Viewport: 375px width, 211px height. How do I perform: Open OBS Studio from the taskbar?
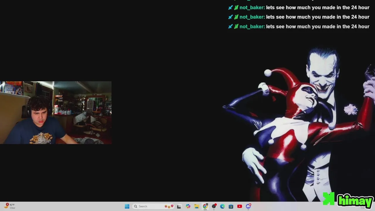click(x=214, y=206)
